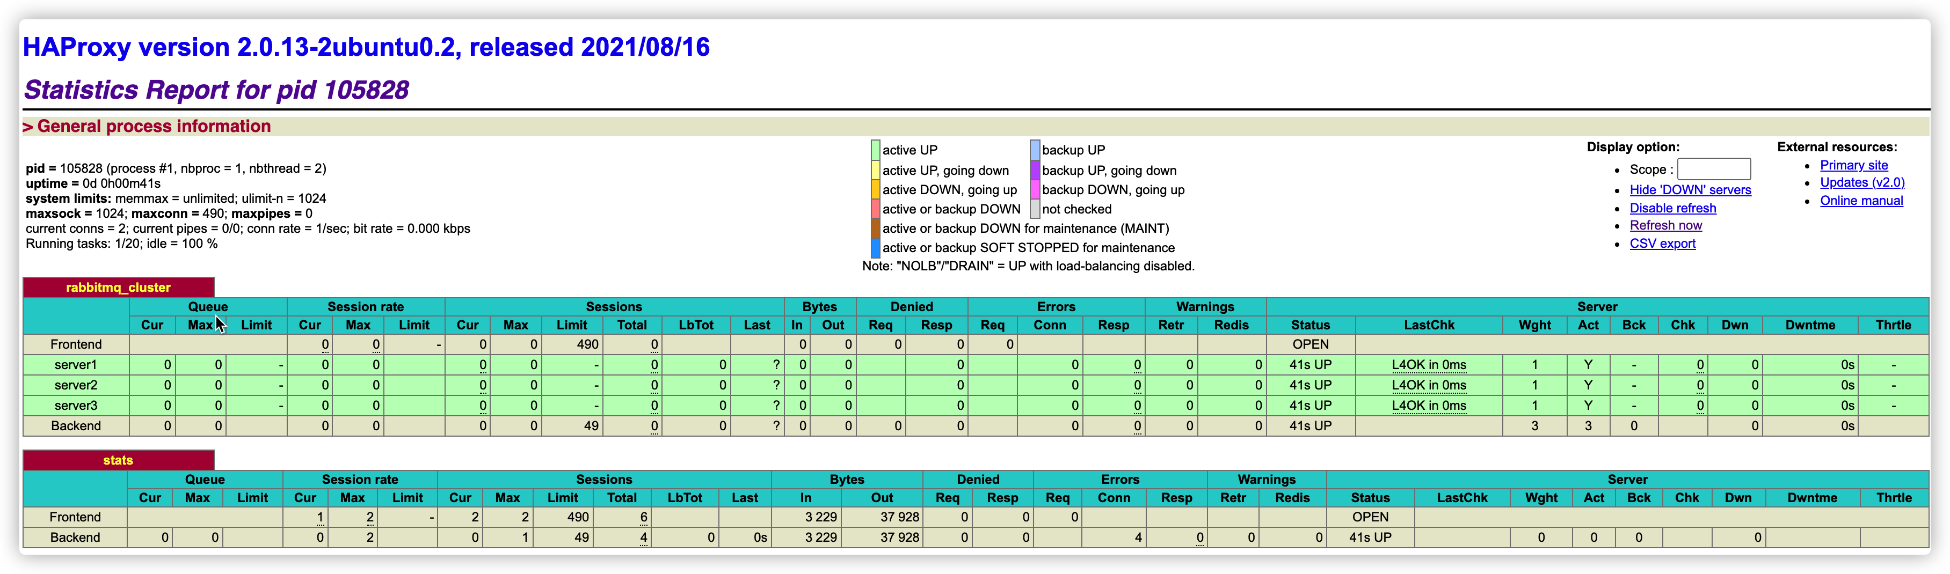The height and width of the screenshot is (574, 1950).
Task: Click server3 status '41s UP'
Action: (x=1311, y=406)
